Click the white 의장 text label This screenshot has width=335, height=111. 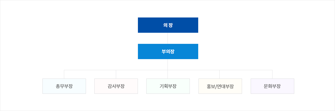(x=168, y=25)
